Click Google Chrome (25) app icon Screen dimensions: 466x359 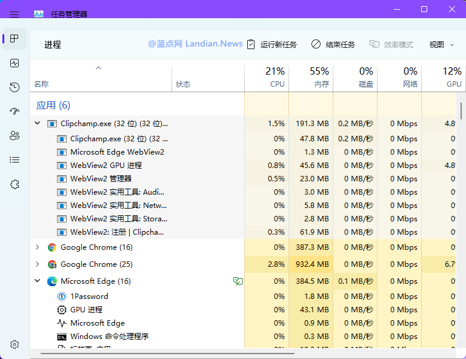pos(52,264)
